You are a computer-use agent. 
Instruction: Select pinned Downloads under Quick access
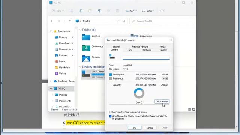[65, 43]
